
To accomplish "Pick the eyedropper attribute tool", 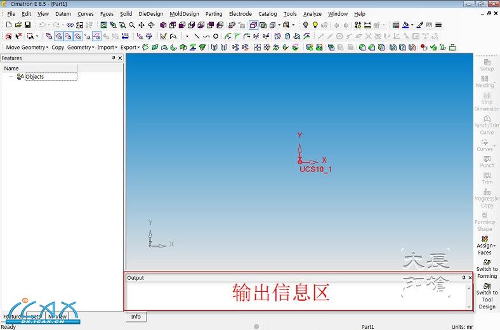I will coord(419,25).
